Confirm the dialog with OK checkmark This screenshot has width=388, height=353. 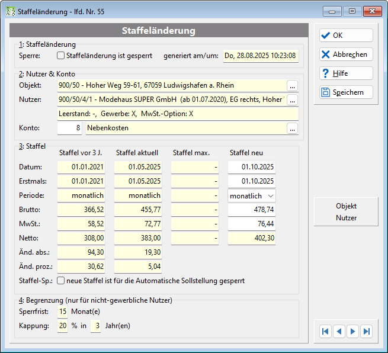pos(346,36)
